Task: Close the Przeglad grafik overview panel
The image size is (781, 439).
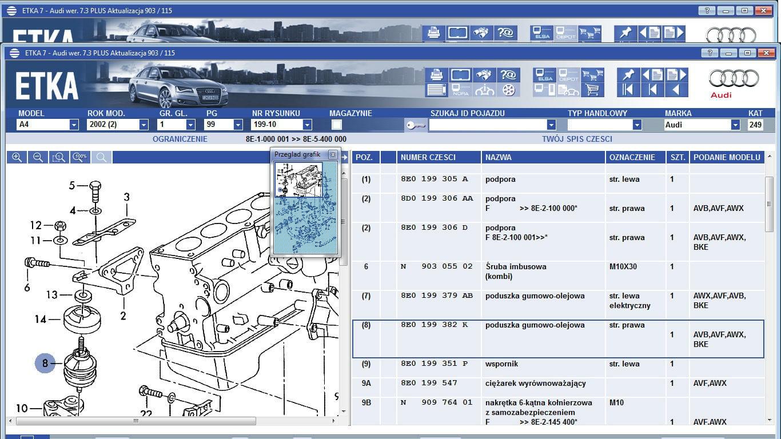Action: pos(333,154)
